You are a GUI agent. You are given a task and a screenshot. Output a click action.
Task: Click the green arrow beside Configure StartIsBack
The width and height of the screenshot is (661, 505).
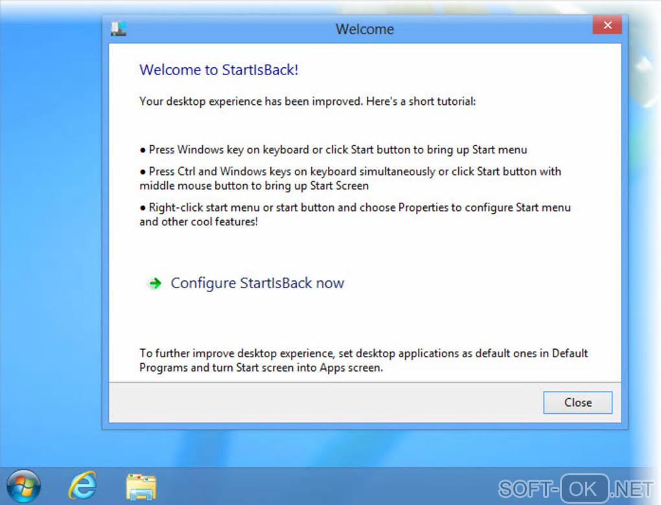[155, 284]
